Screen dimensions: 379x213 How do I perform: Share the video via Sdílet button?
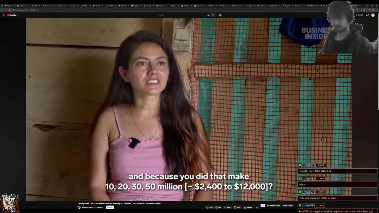click(227, 207)
